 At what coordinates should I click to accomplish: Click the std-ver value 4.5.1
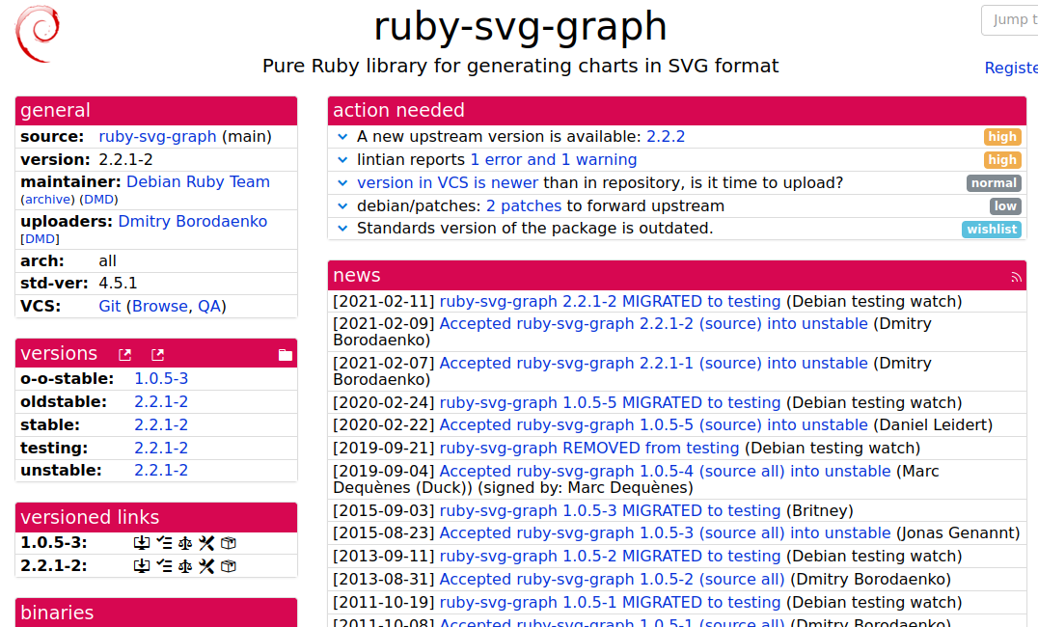(118, 284)
